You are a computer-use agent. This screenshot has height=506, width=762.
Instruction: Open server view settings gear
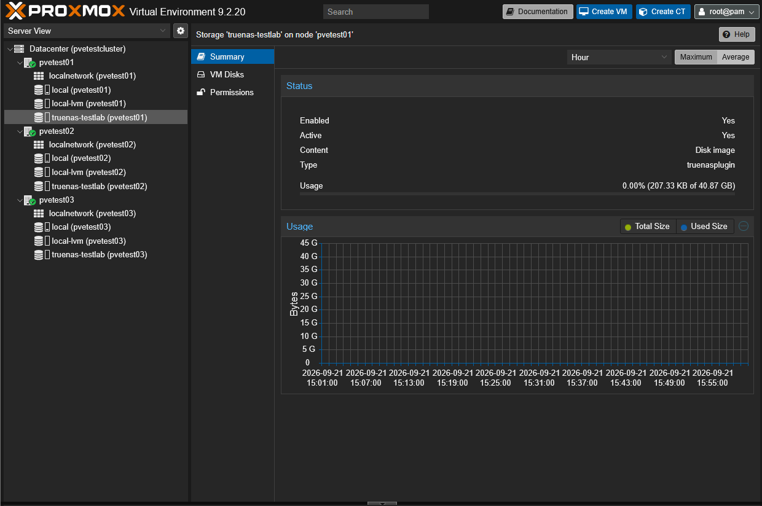coord(181,31)
